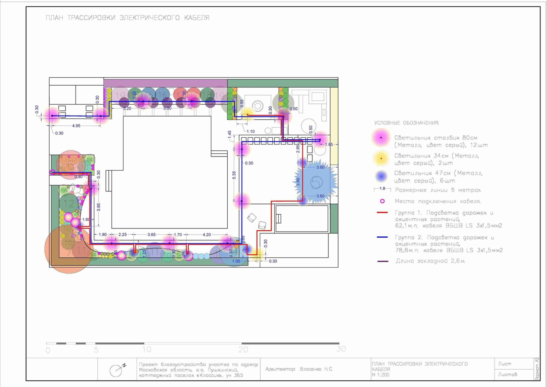Click the 'М 1:200' scale text in title block
The image size is (547, 387).
[380, 375]
